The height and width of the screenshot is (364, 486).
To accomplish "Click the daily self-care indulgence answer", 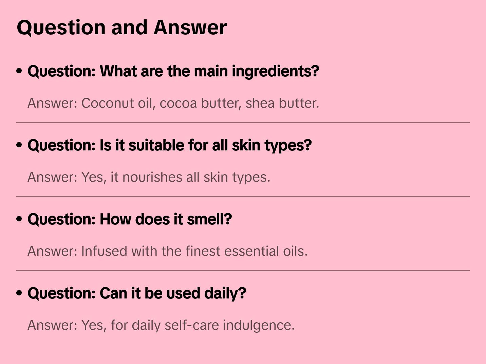I will (161, 325).
